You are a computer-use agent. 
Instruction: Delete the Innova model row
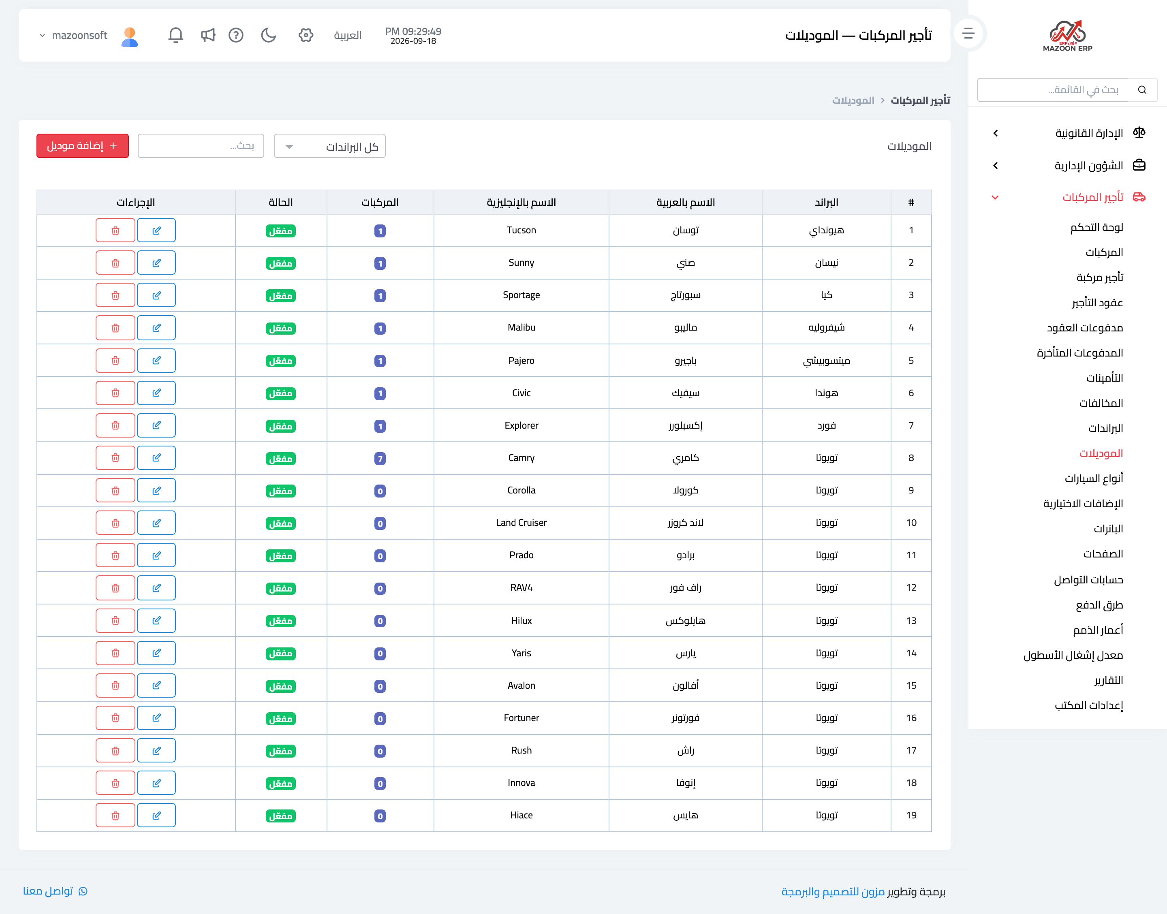point(115,784)
